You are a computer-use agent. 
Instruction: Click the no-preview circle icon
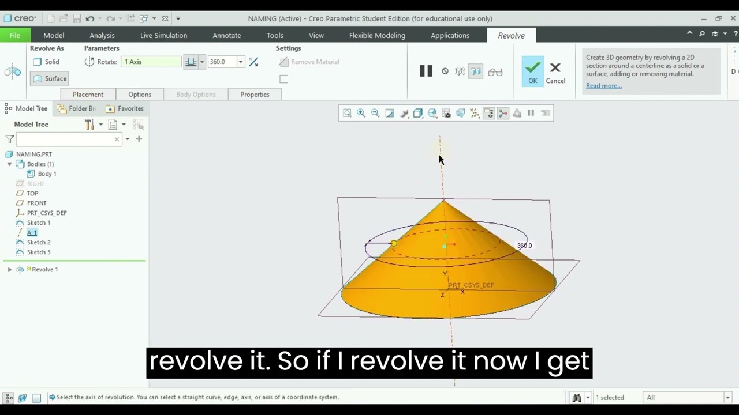(445, 71)
